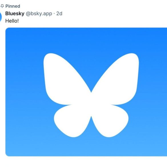Open the post via 2d timestamp

click(x=59, y=13)
